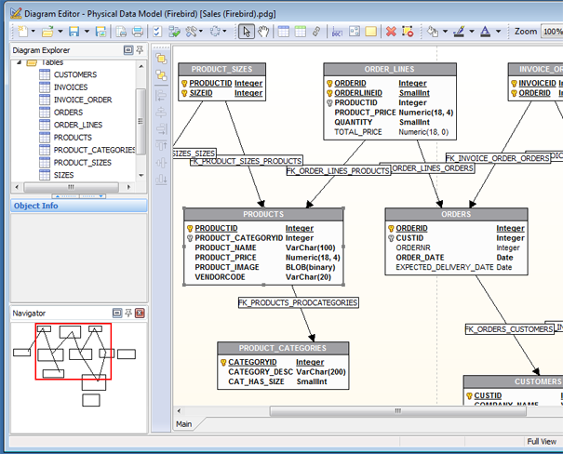Select ORDER_LINES in Diagram Explorer
This screenshot has height=454, width=563.
coord(78,125)
